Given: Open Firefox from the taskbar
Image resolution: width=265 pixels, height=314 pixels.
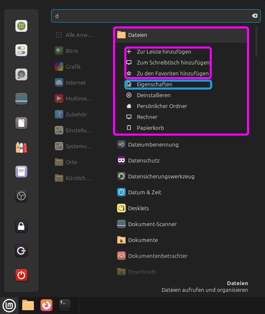Looking at the screenshot, I should tap(46, 305).
